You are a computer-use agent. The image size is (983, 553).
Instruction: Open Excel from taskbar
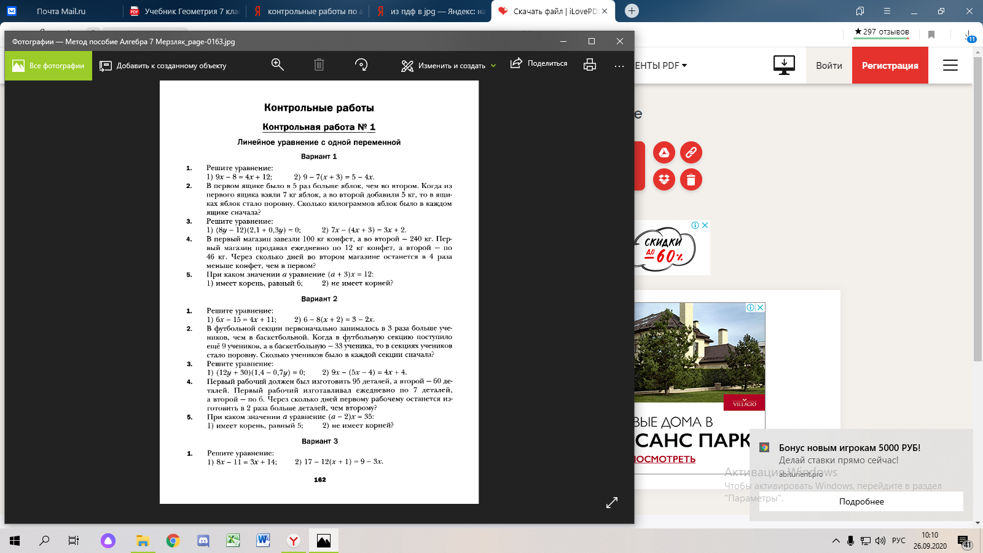tap(233, 541)
